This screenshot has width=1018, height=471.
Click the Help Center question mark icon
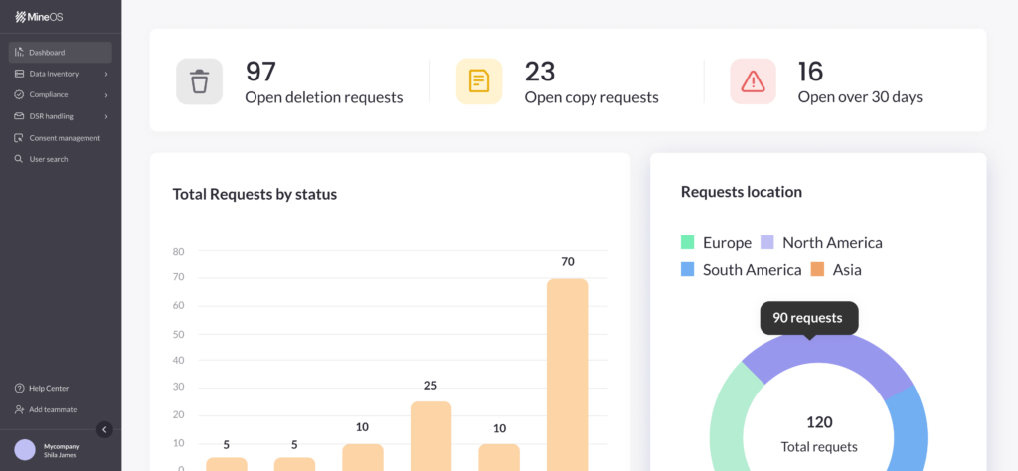click(19, 388)
